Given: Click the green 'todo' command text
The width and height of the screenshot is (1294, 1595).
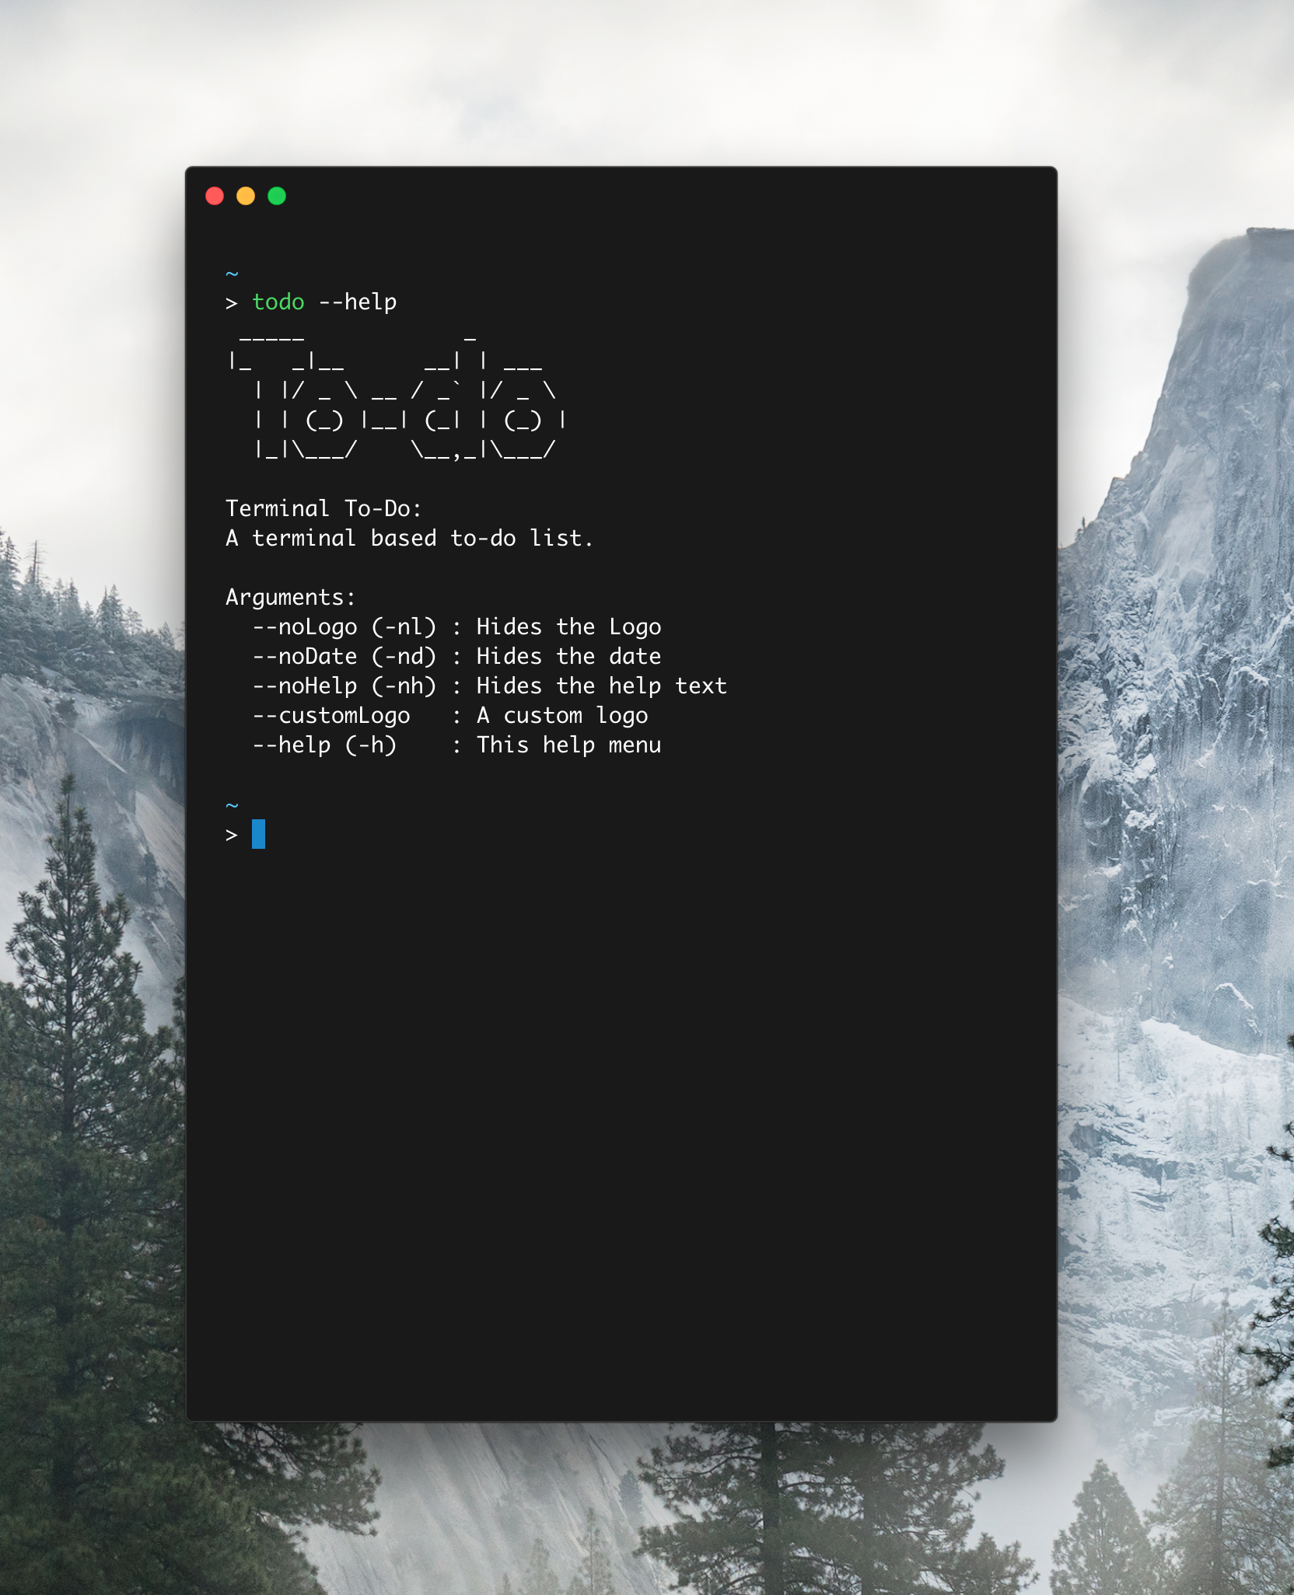Looking at the screenshot, I should tap(278, 302).
